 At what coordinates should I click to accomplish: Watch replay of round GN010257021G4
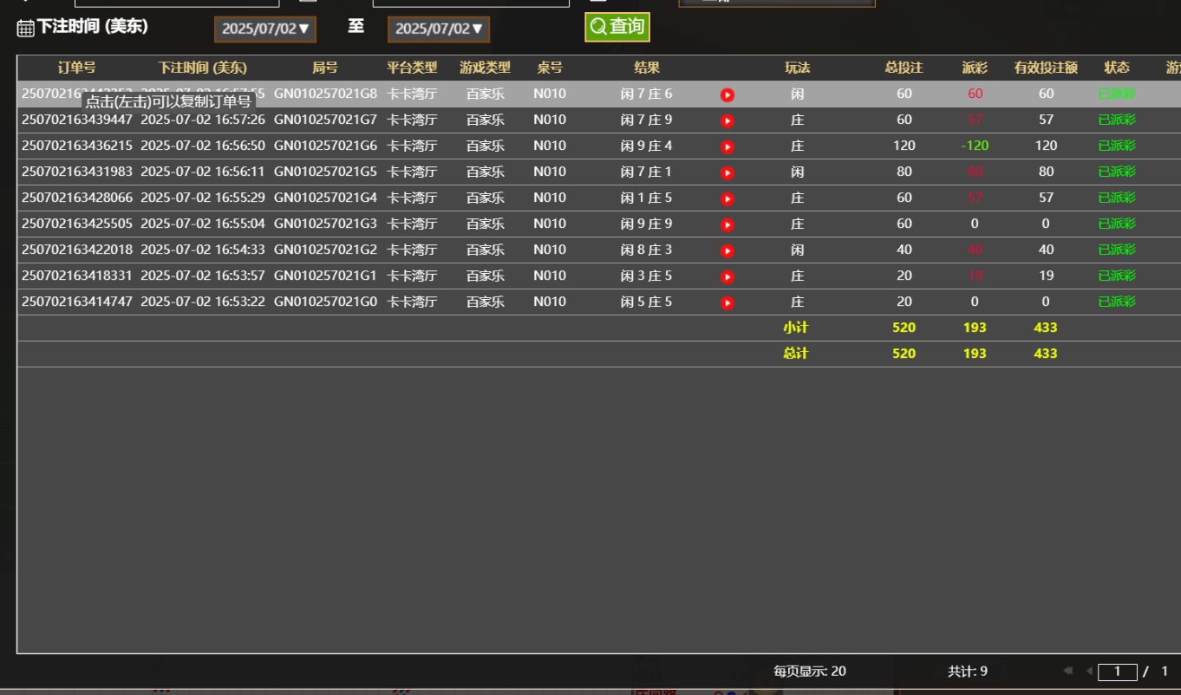pyautogui.click(x=728, y=198)
